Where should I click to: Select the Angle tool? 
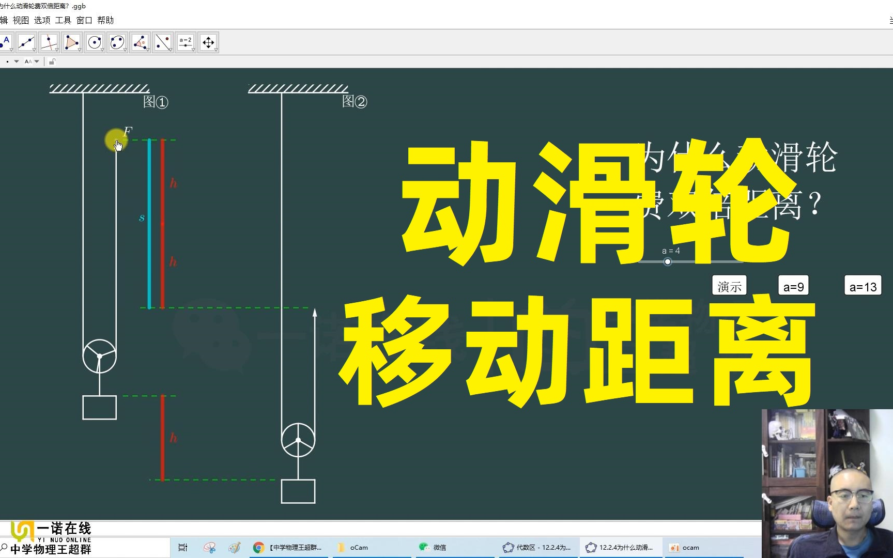[x=140, y=42]
